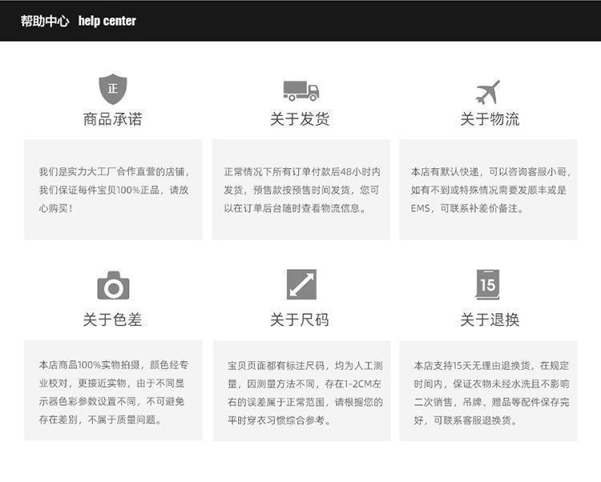The image size is (601, 482).
Task: Click the 'help center' header text
Action: point(107,21)
